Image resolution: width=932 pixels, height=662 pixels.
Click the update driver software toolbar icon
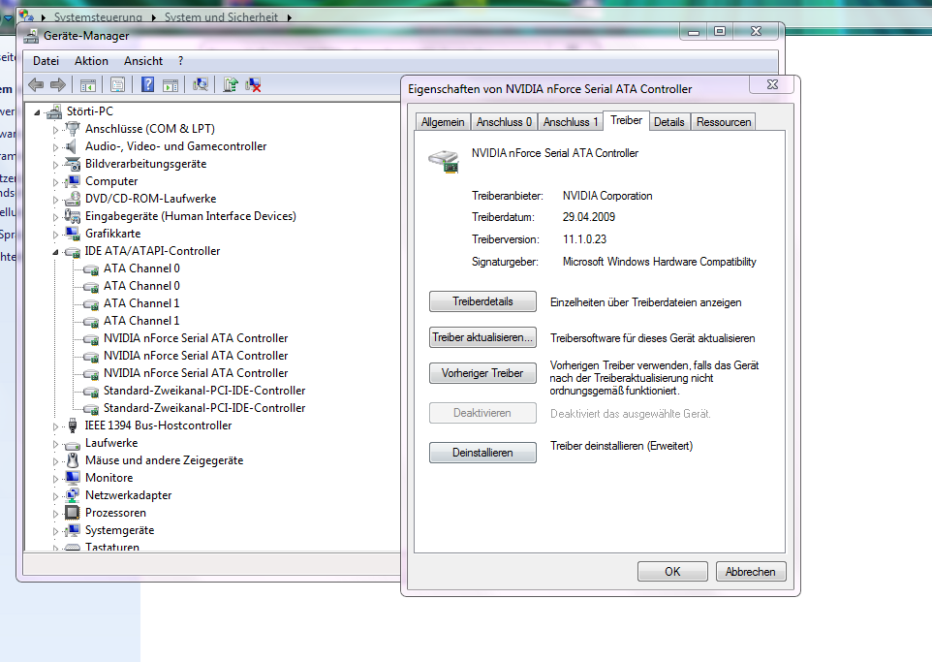coord(231,85)
